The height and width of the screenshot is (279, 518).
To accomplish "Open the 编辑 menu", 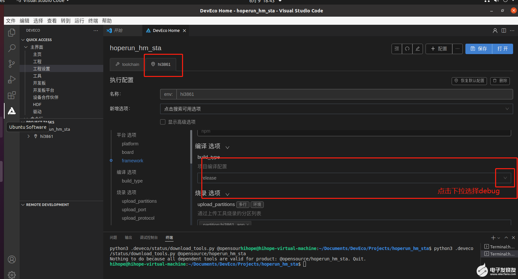I will (x=25, y=21).
